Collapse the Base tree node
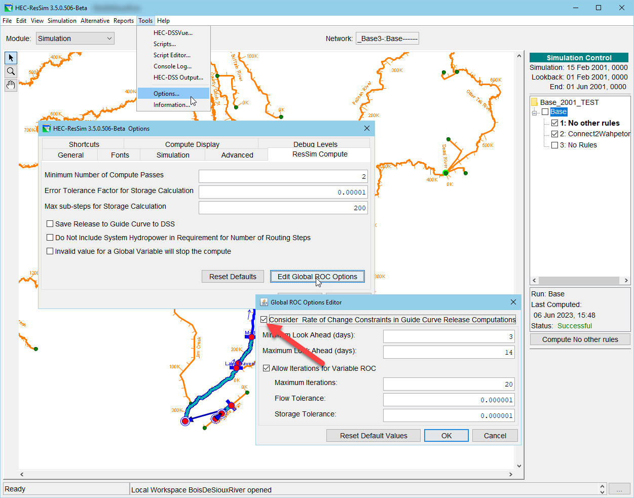This screenshot has height=498, width=634. coord(534,111)
